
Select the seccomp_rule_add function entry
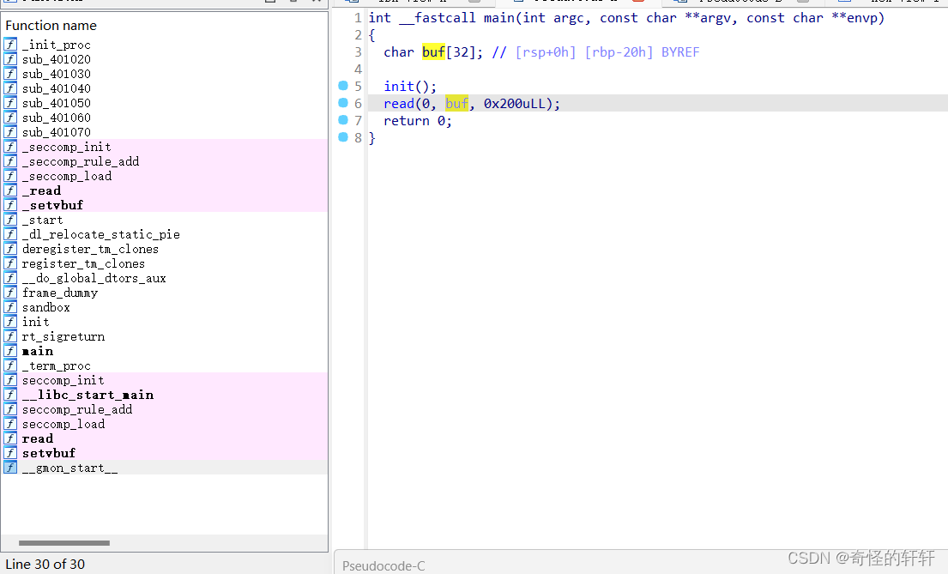pos(84,409)
